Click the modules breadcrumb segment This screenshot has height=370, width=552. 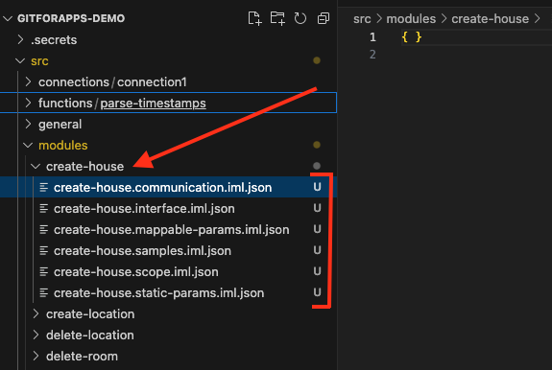point(411,18)
